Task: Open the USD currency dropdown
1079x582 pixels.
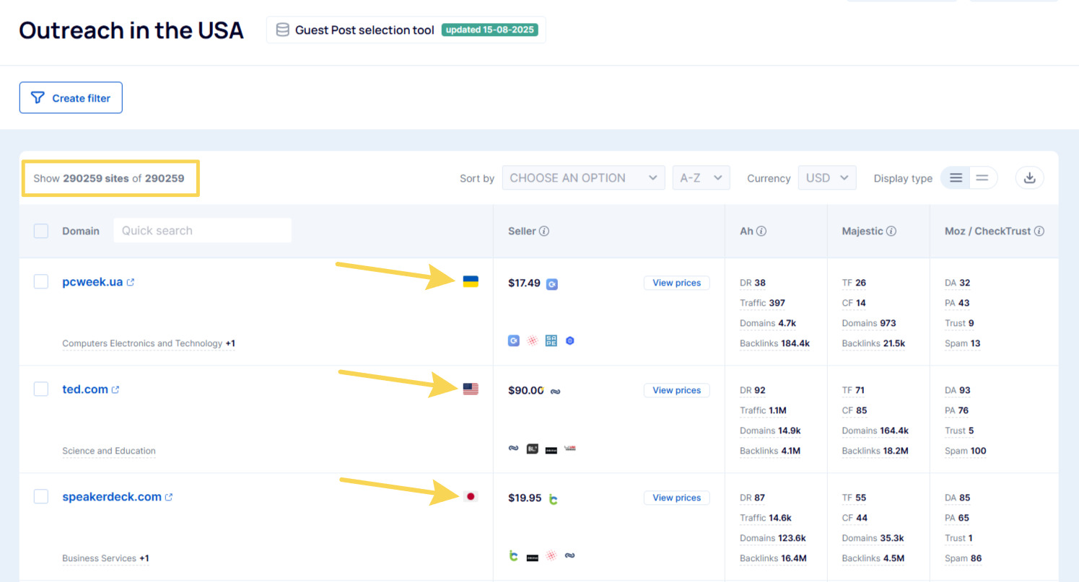Action: [826, 178]
